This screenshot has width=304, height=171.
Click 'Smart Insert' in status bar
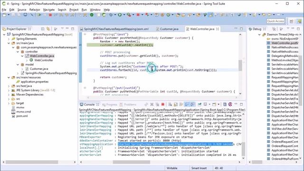(199, 168)
